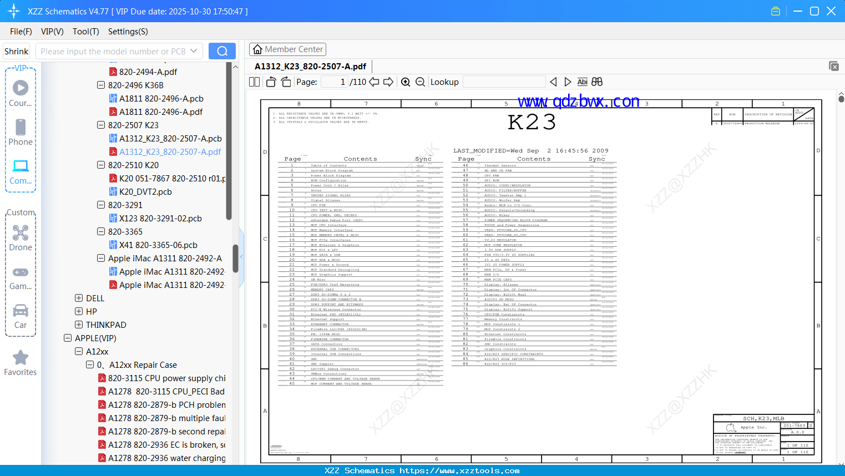Click the binoculars search icon

point(597,82)
